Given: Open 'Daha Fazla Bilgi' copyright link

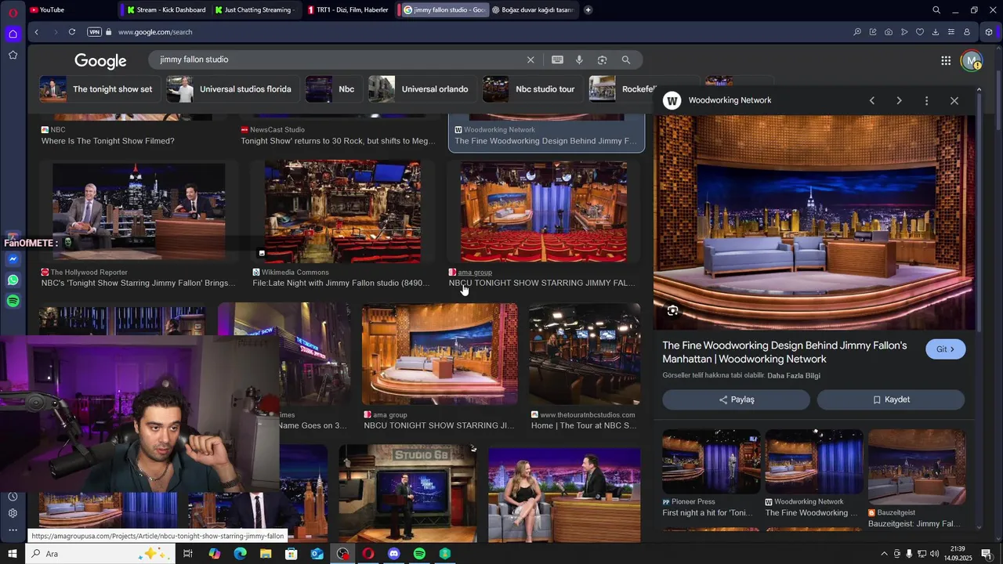Looking at the screenshot, I should [794, 376].
